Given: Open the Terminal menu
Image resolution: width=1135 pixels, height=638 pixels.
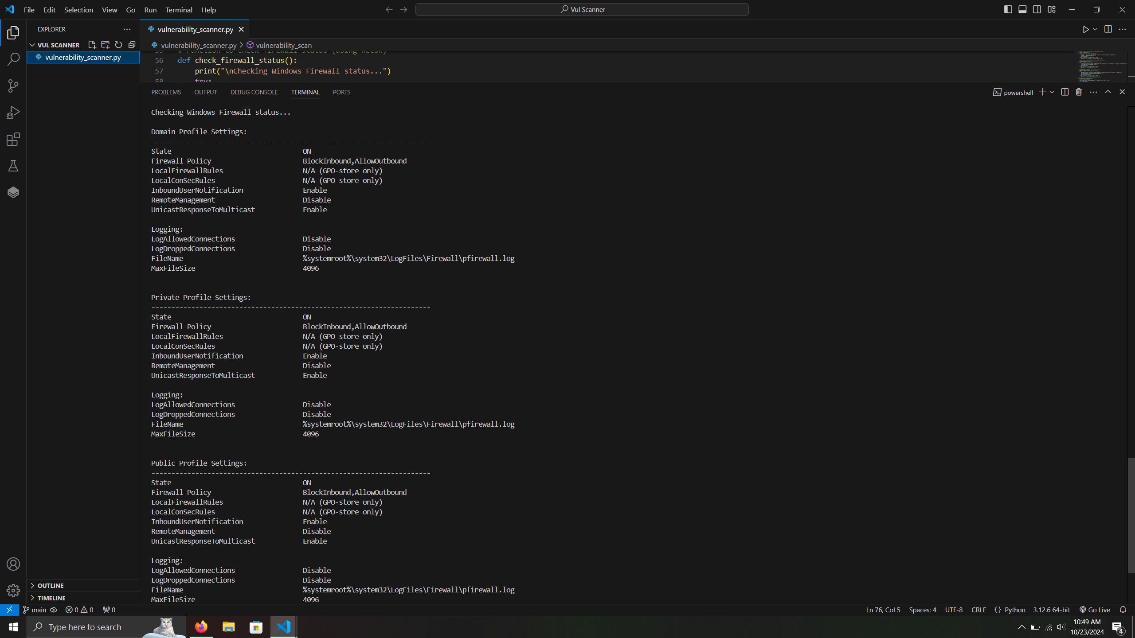Looking at the screenshot, I should [x=179, y=9].
